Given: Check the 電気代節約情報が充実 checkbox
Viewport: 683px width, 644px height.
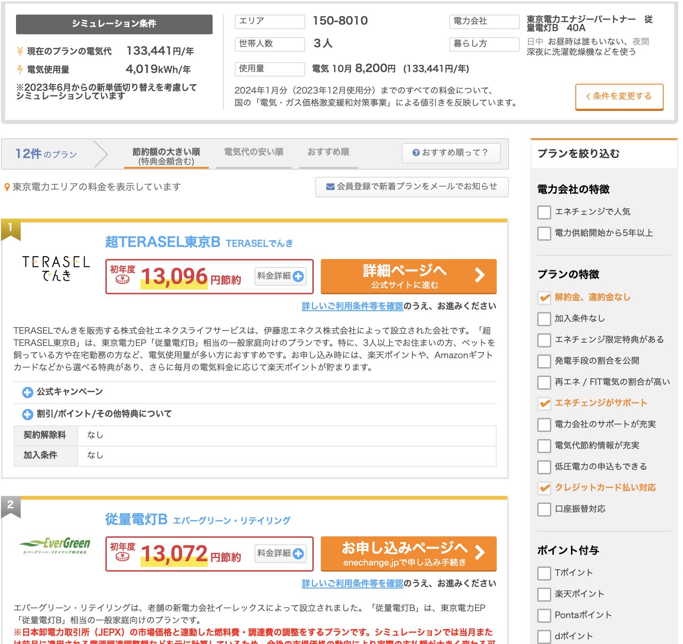Looking at the screenshot, I should click(x=544, y=446).
